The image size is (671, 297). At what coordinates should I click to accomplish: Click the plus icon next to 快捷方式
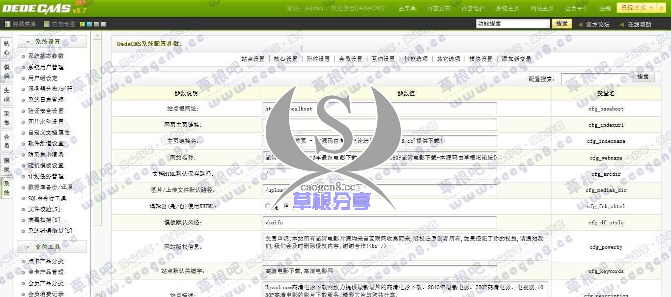(662, 7)
